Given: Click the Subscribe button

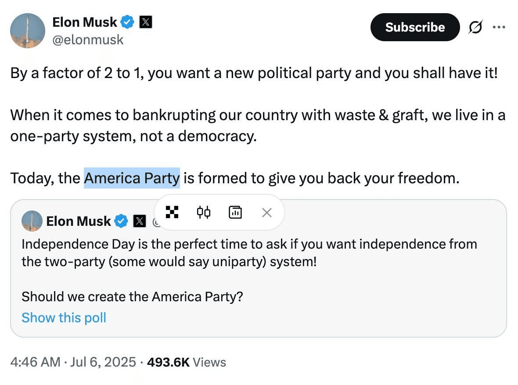Looking at the screenshot, I should point(415,27).
